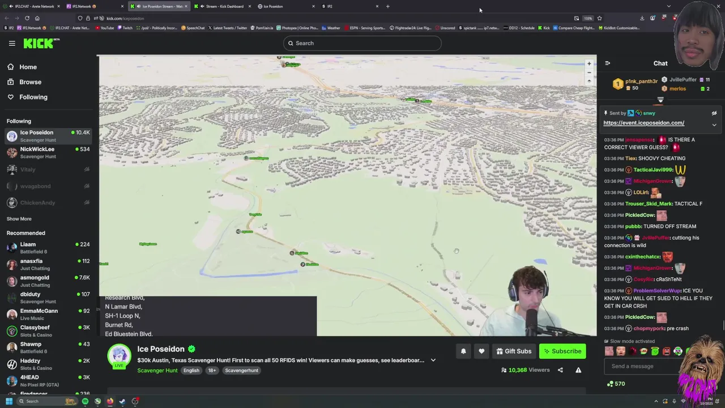Reset map compass bearing
725x408 pixels.
pos(589,81)
